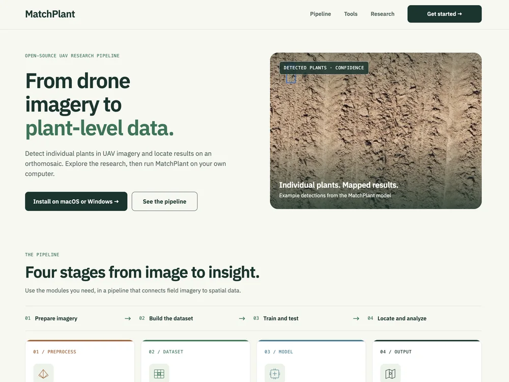Click the Model card chip icon
Viewport: 509px width, 382px height.
click(x=275, y=374)
